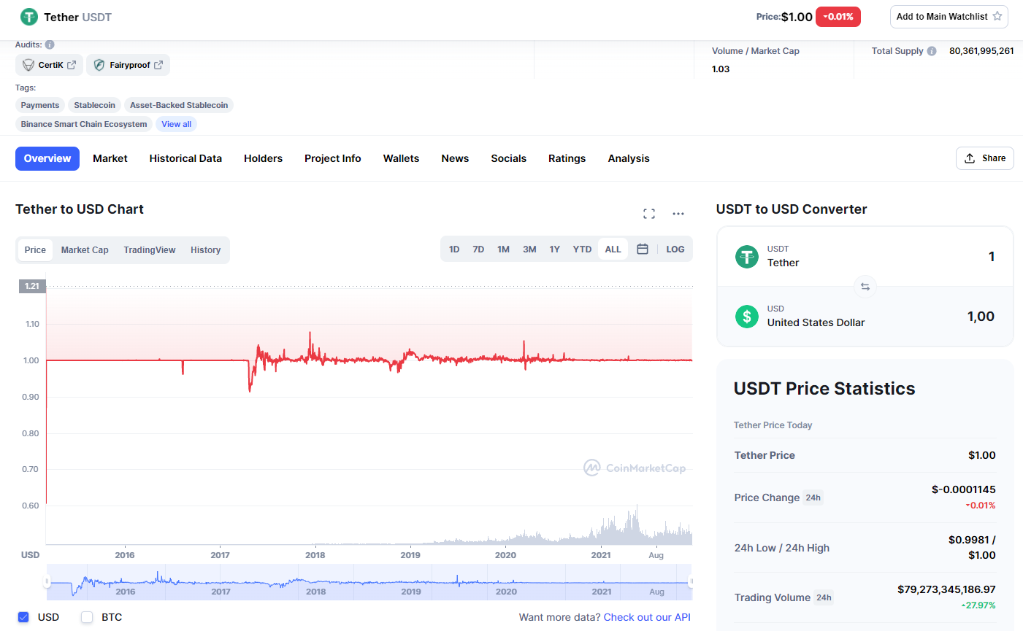
Task: Open the Socials tab
Action: click(x=509, y=158)
